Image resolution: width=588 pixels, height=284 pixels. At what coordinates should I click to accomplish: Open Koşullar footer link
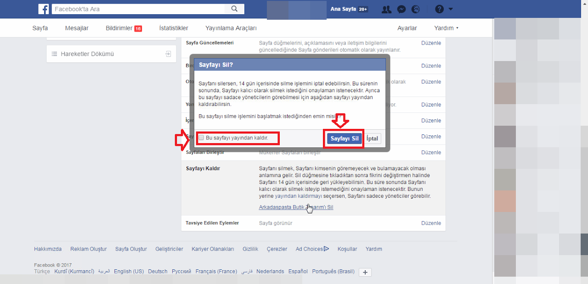347,249
